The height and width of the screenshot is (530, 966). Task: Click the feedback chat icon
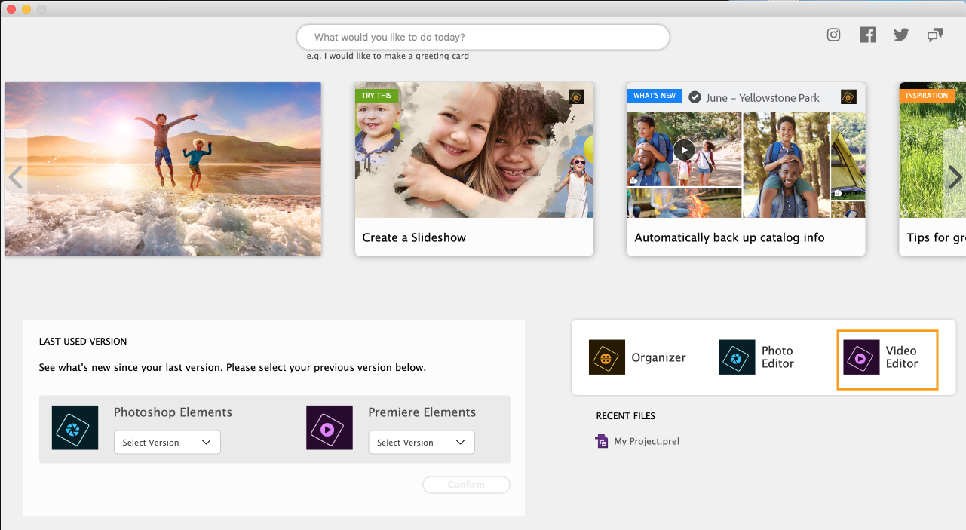(x=935, y=35)
